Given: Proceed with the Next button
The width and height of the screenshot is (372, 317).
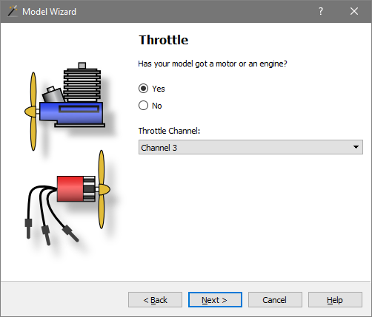Looking at the screenshot, I should coord(215,300).
